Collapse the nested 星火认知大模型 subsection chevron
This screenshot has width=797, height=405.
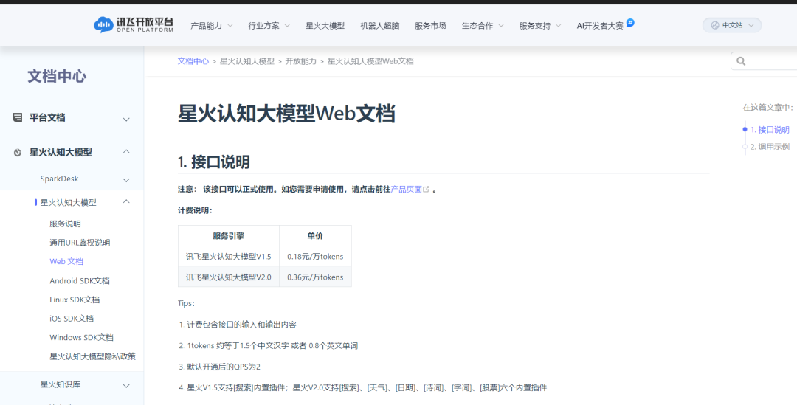tap(127, 201)
